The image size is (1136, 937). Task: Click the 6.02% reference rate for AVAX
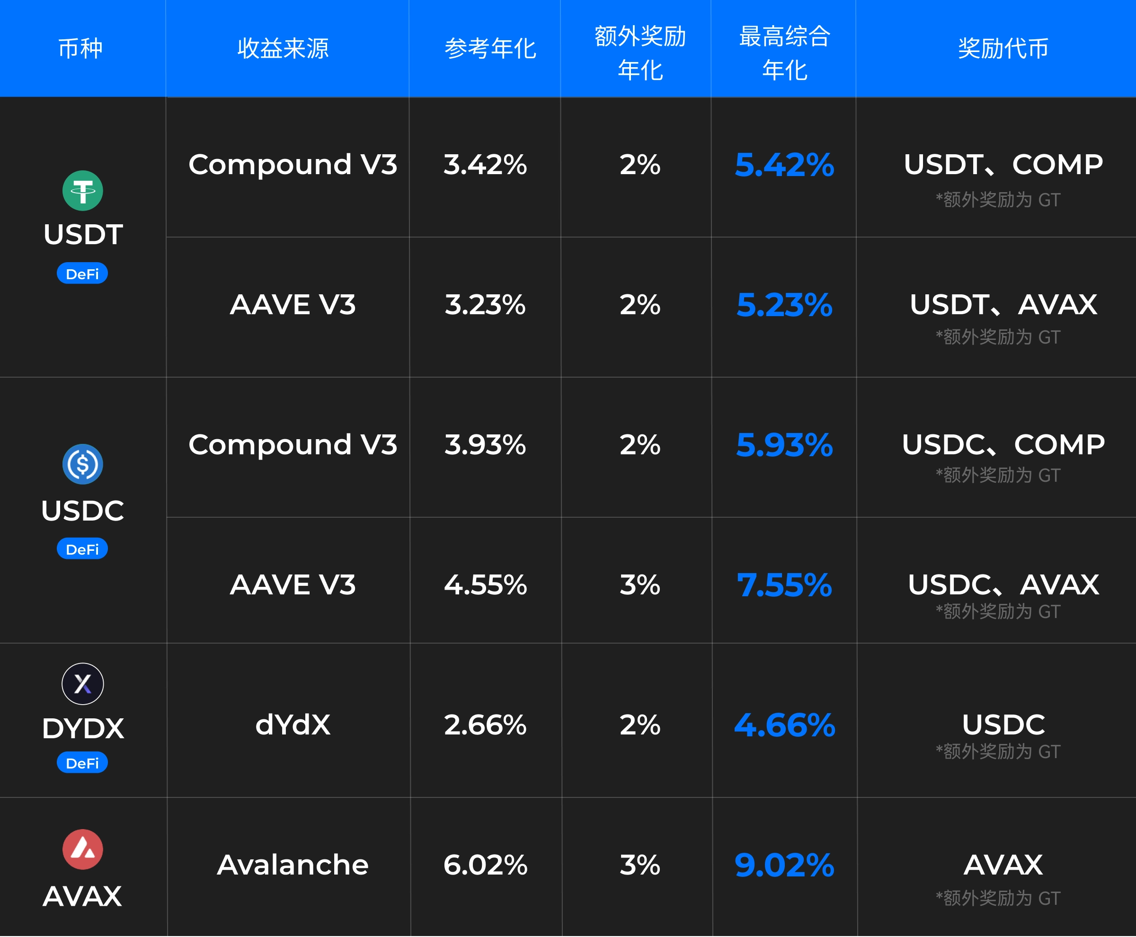pyautogui.click(x=485, y=865)
